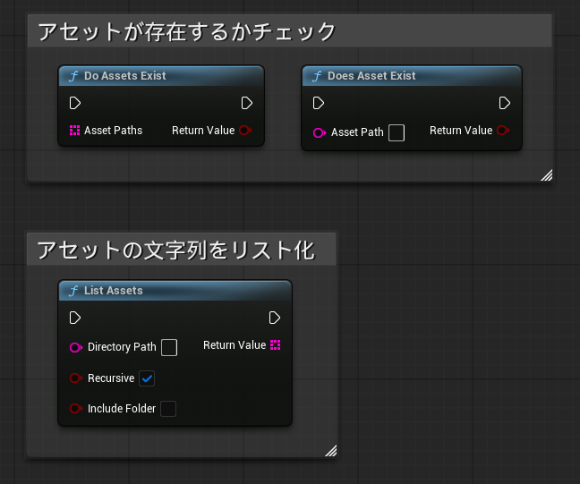Click Do Assets Exist Return Value pin
This screenshot has width=580, height=484.
click(x=245, y=131)
